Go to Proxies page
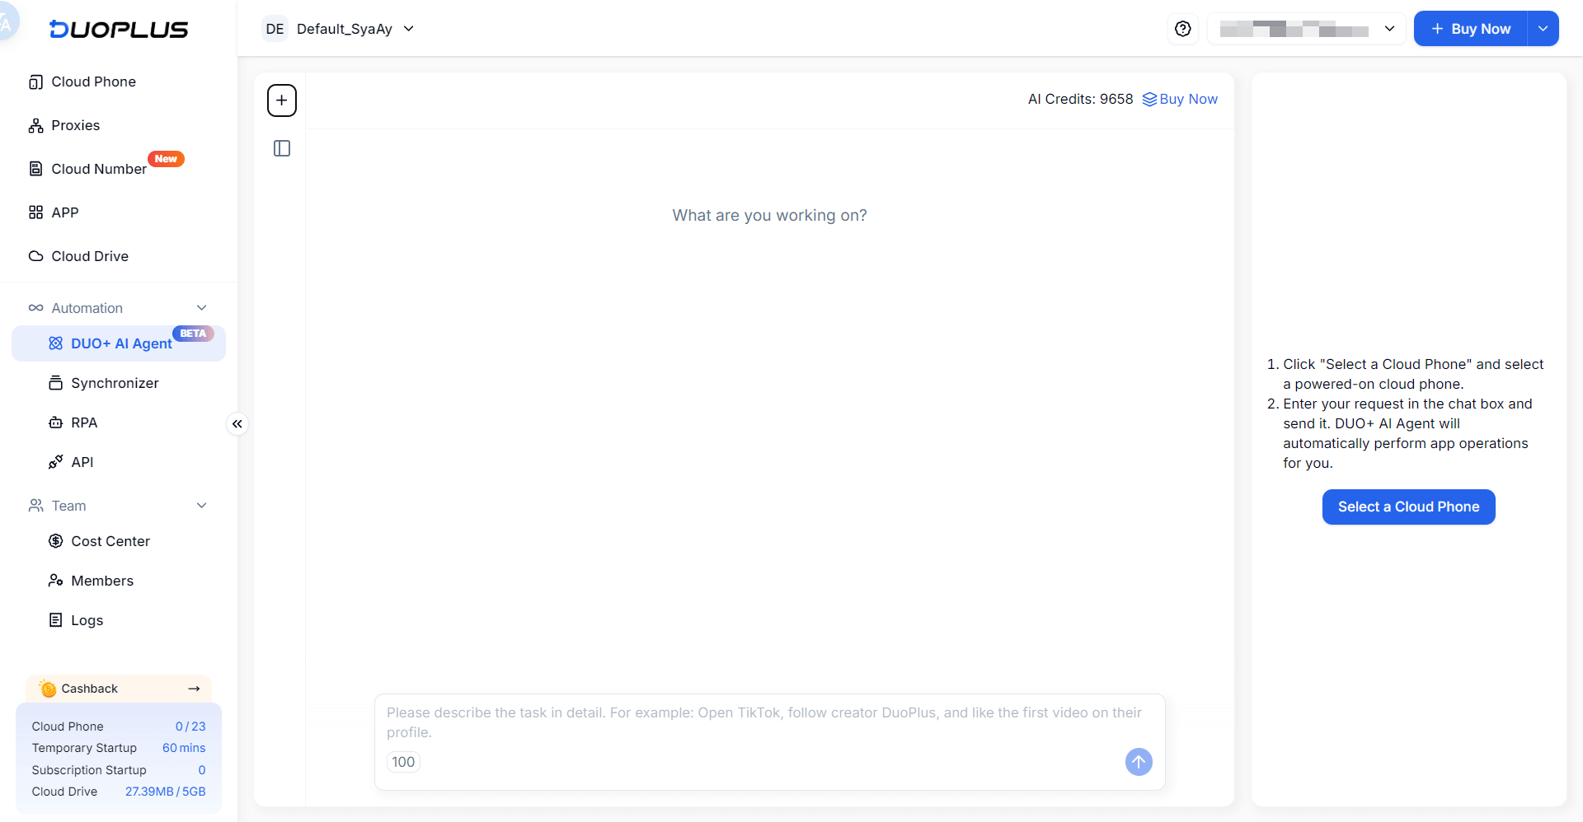Viewport: 1583px width, 822px height. click(x=75, y=125)
